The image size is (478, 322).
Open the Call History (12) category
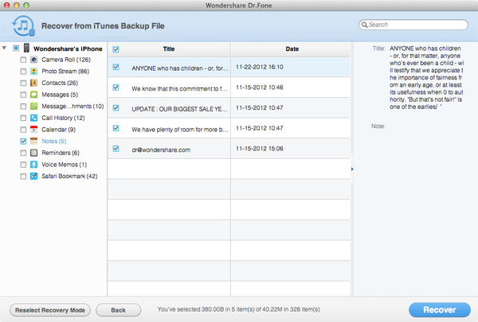63,118
